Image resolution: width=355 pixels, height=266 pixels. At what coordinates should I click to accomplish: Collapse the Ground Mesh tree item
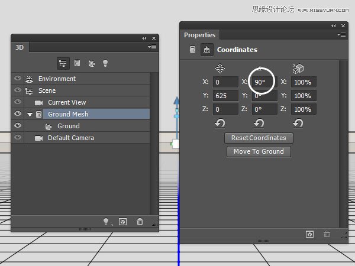[x=30, y=114]
